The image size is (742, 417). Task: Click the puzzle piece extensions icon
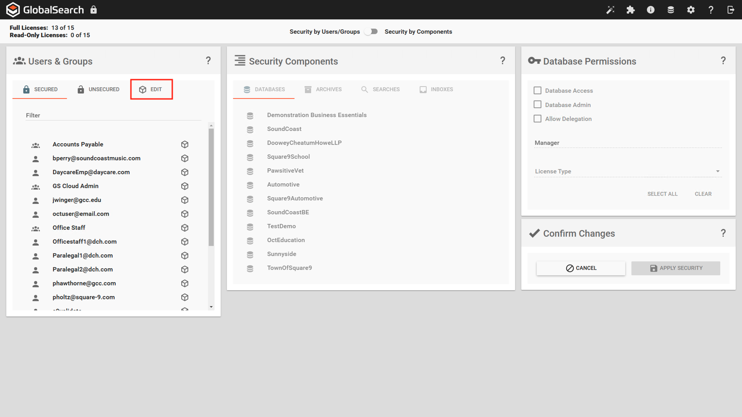631,10
